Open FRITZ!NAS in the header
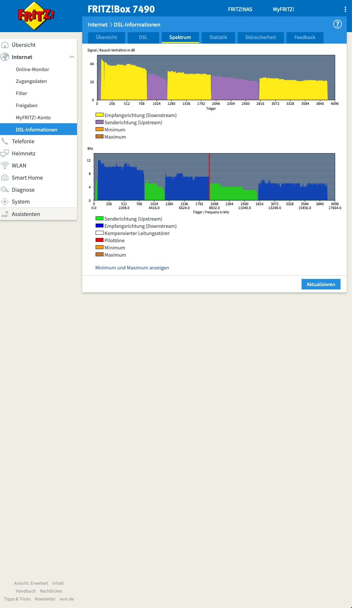 pos(240,9)
